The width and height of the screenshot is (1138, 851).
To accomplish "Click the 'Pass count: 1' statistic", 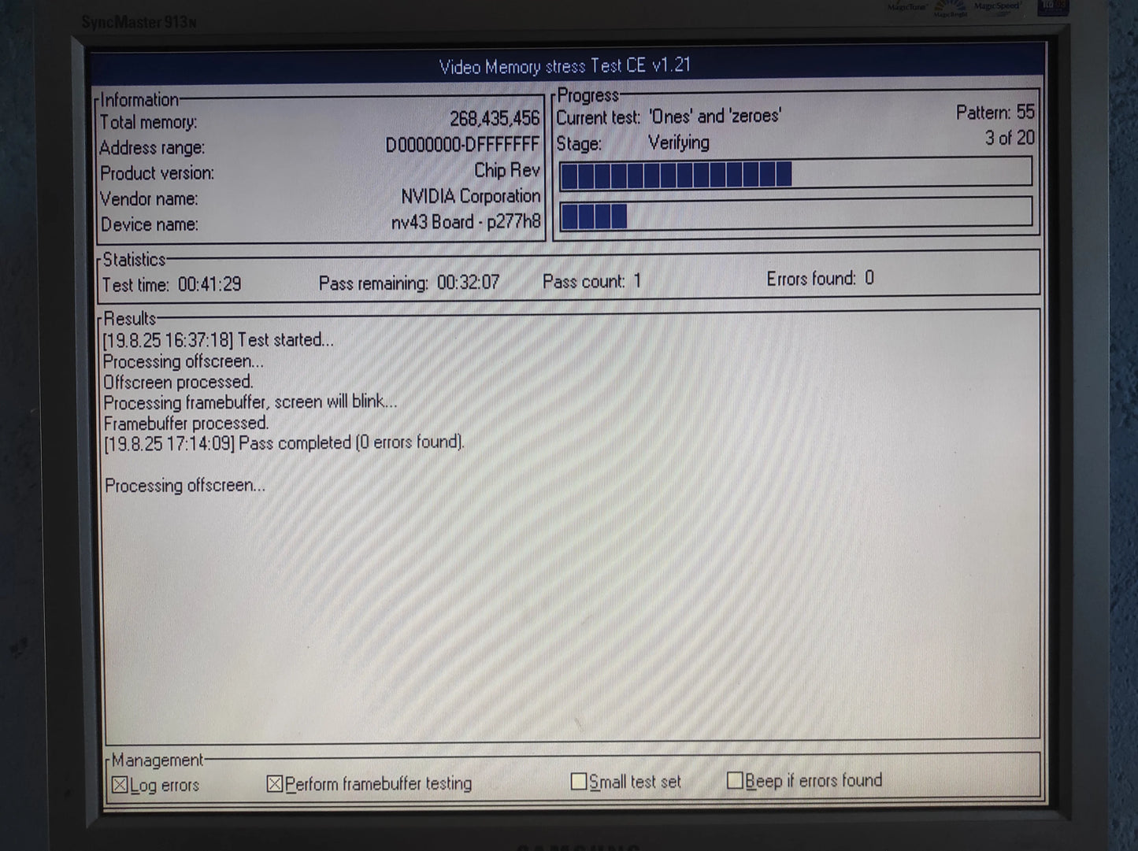I will click(x=592, y=282).
